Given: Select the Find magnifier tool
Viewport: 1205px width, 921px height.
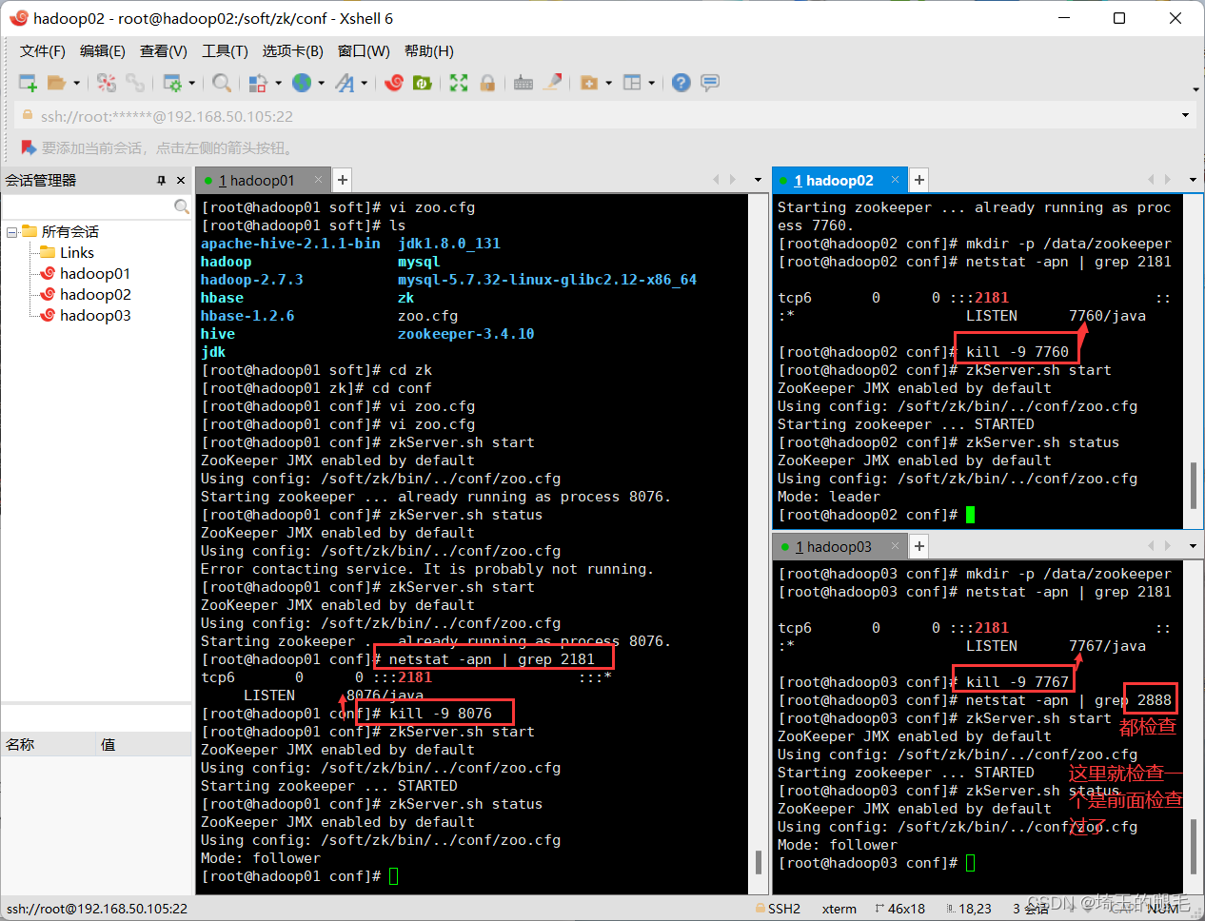Looking at the screenshot, I should (221, 83).
